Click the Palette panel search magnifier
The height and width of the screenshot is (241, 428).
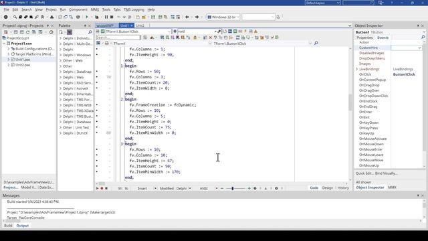(x=90, y=32)
